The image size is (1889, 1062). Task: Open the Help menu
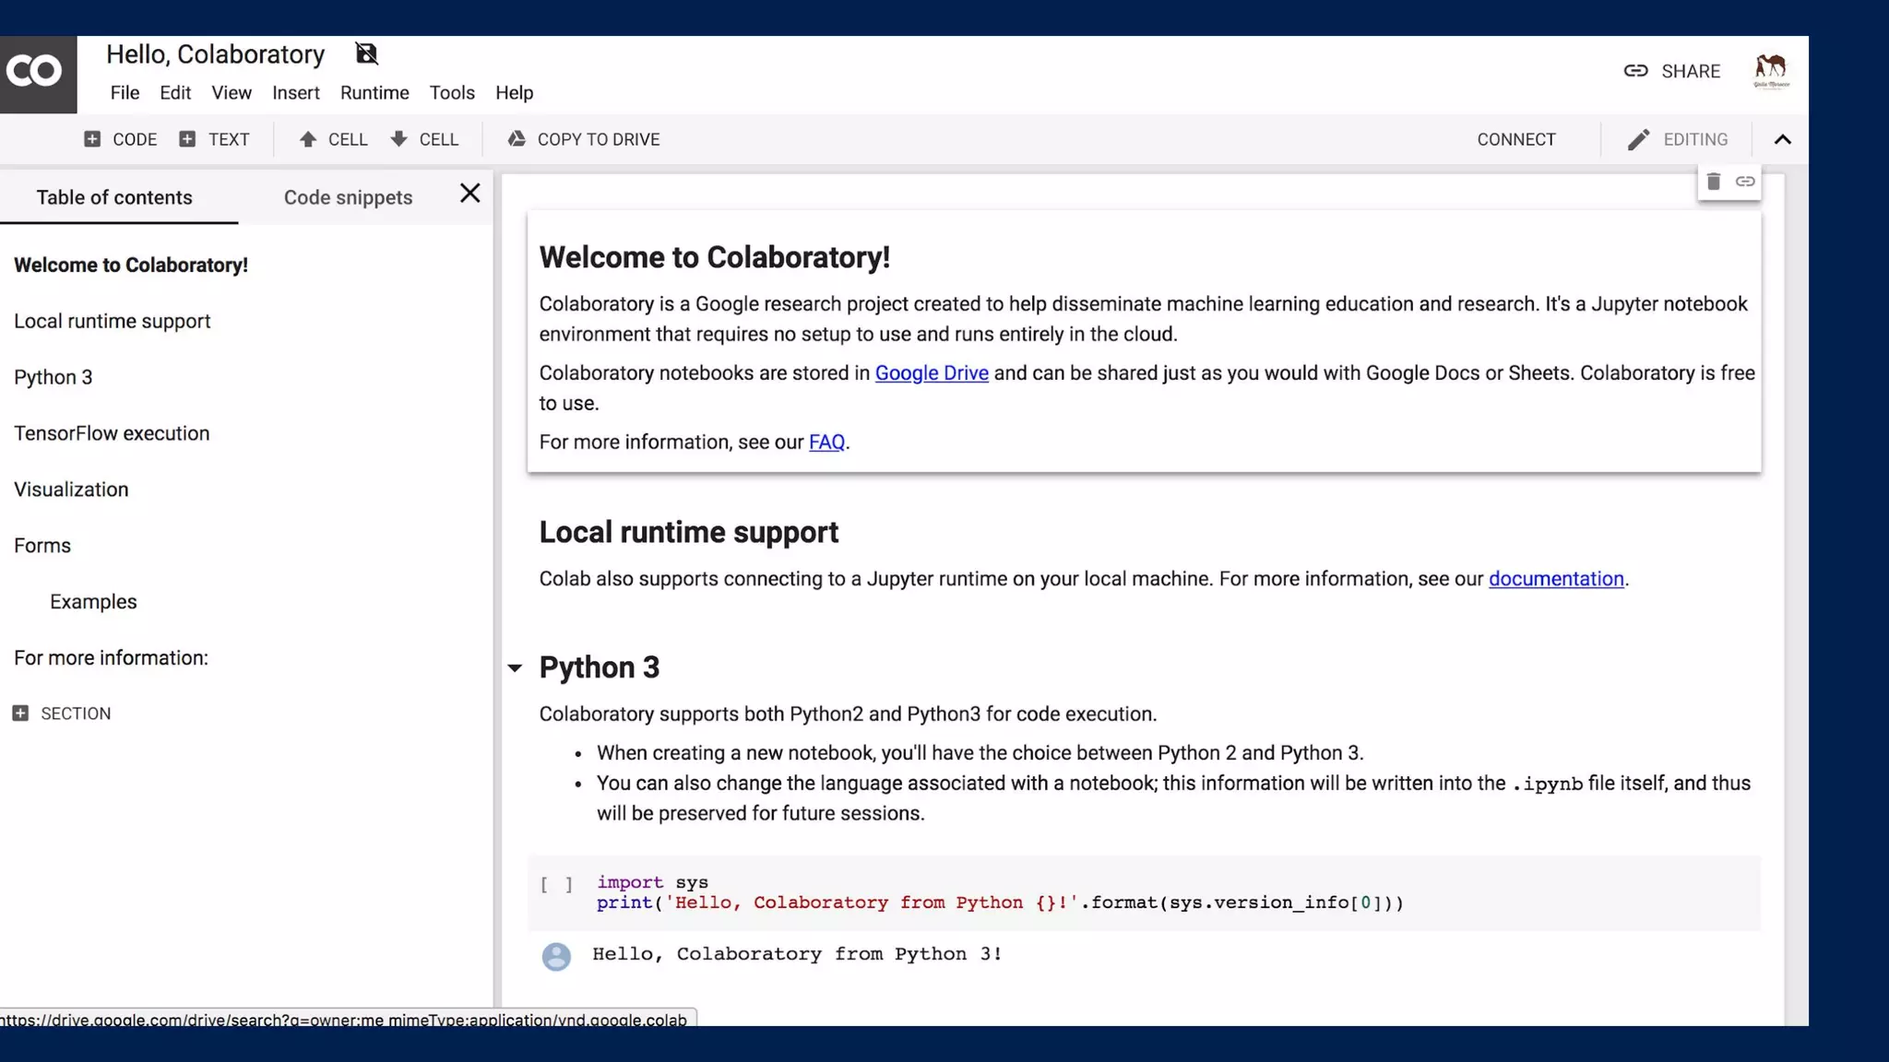point(515,93)
